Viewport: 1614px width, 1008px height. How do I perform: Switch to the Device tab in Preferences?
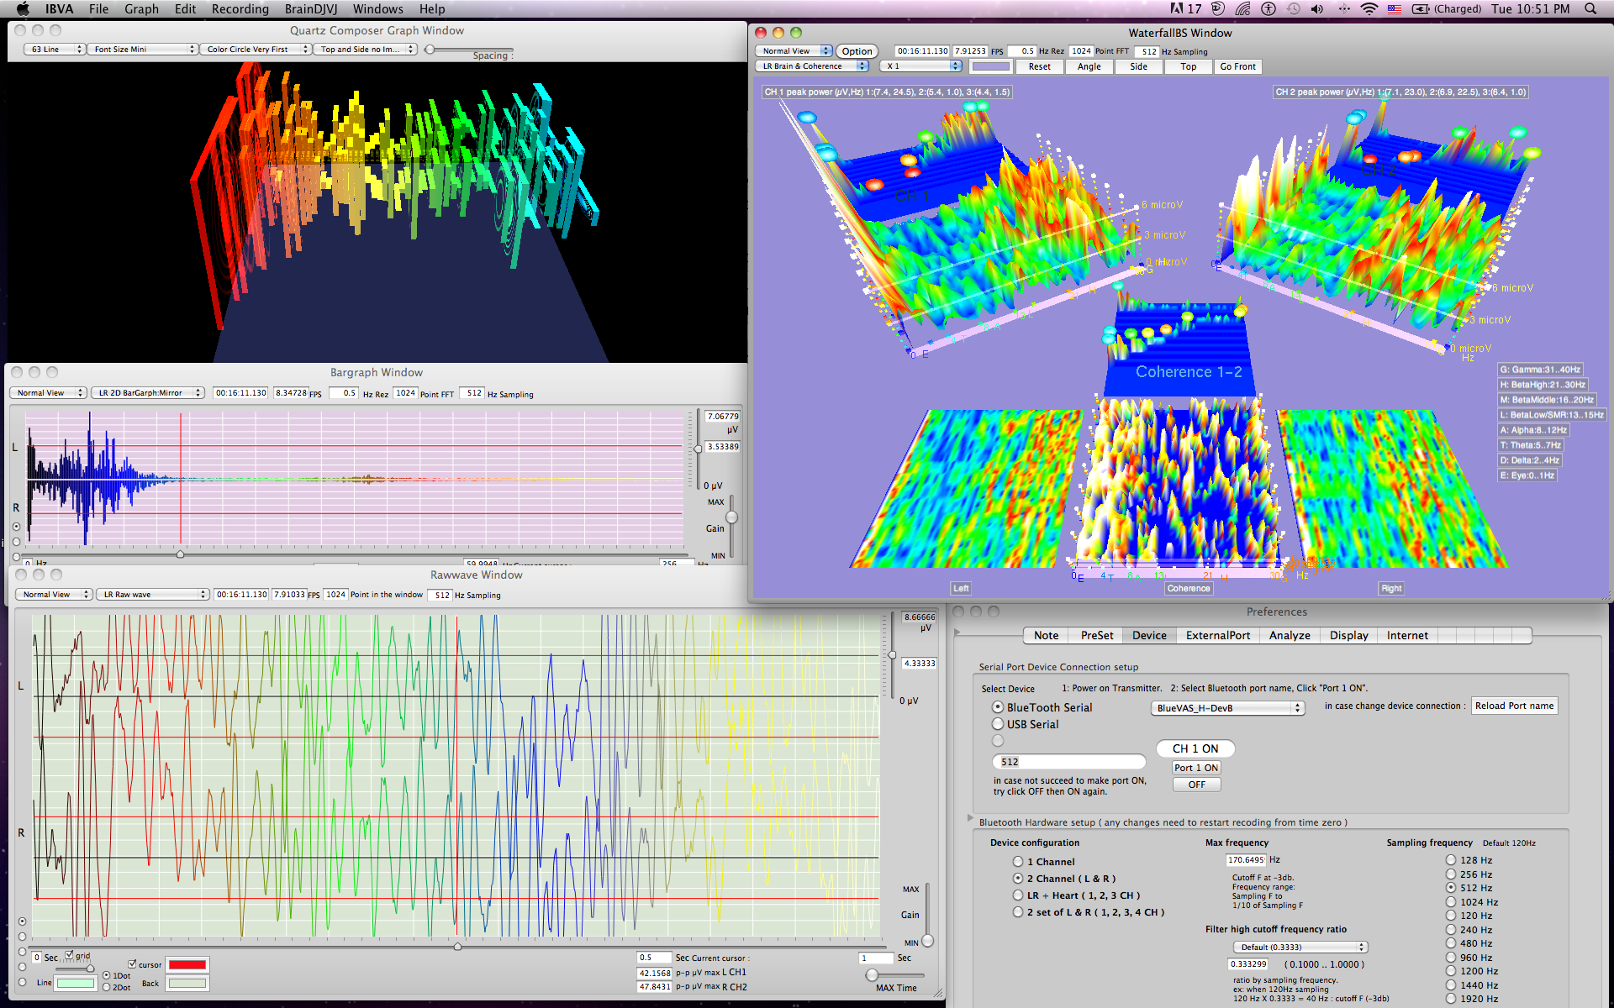click(x=1149, y=636)
